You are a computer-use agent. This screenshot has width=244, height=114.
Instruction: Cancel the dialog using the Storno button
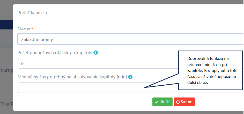pyautogui.click(x=184, y=102)
